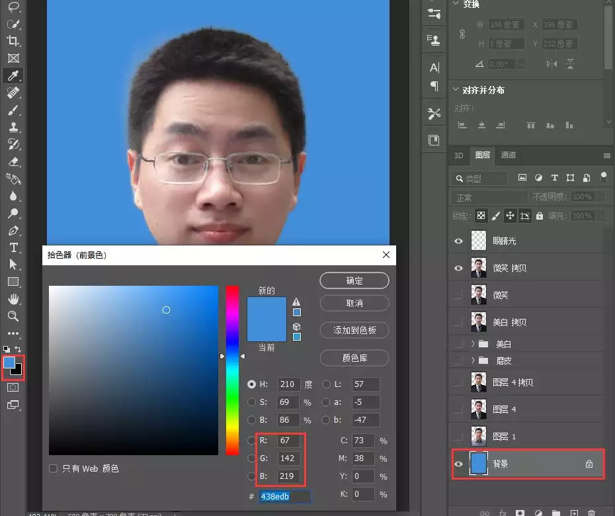Image resolution: width=615 pixels, height=516 pixels.
Task: Select the Eyedropper tool
Action: point(13,75)
